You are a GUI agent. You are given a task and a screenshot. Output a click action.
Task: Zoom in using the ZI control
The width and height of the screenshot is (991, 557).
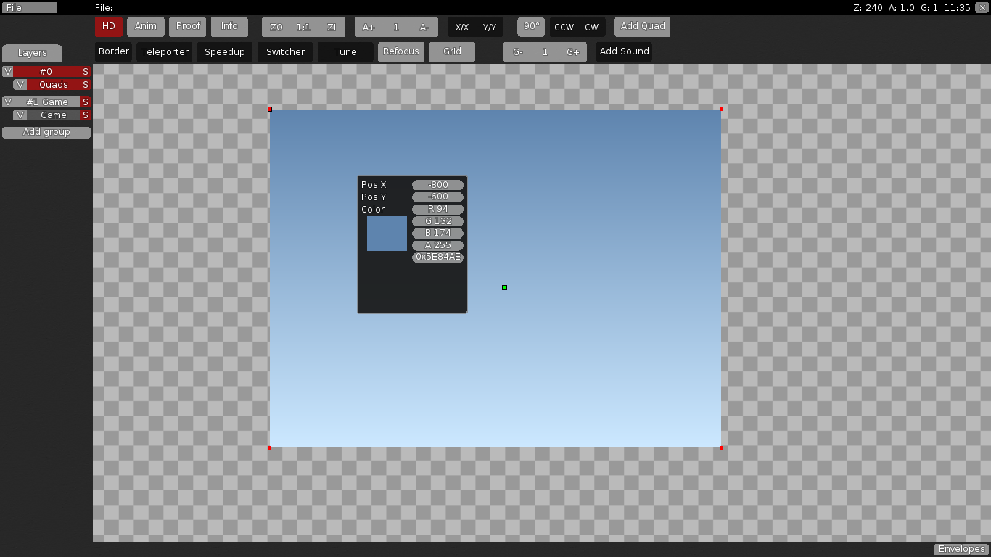click(x=332, y=27)
